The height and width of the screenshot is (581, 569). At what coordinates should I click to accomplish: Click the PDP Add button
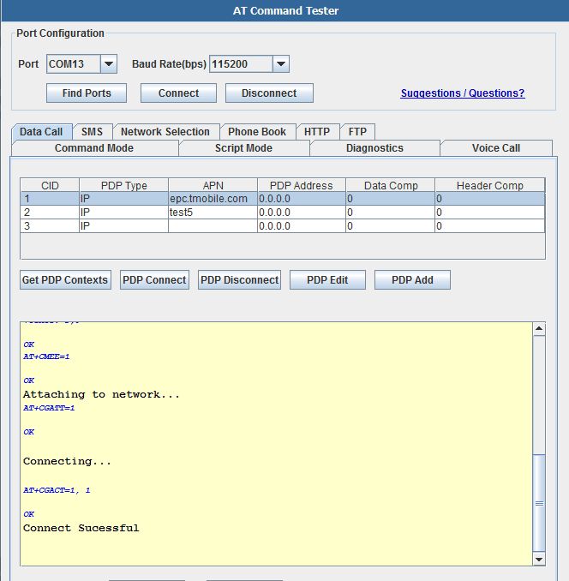412,279
